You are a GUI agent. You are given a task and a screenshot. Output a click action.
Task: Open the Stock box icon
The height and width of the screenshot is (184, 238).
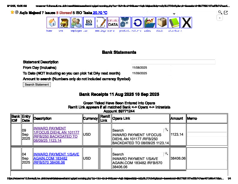pos(162,23)
